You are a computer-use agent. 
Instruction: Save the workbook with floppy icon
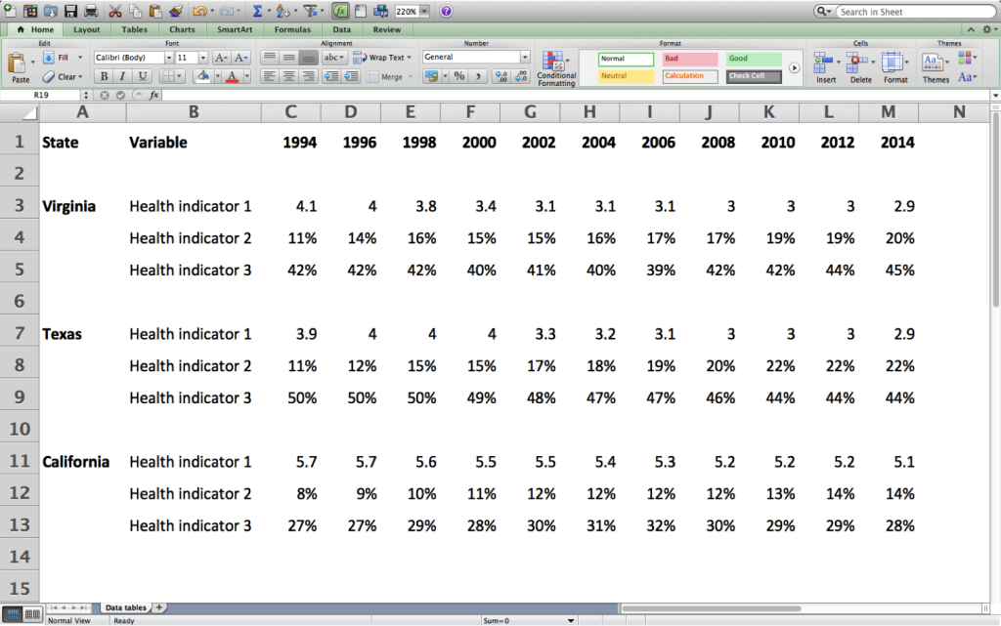[x=70, y=10]
